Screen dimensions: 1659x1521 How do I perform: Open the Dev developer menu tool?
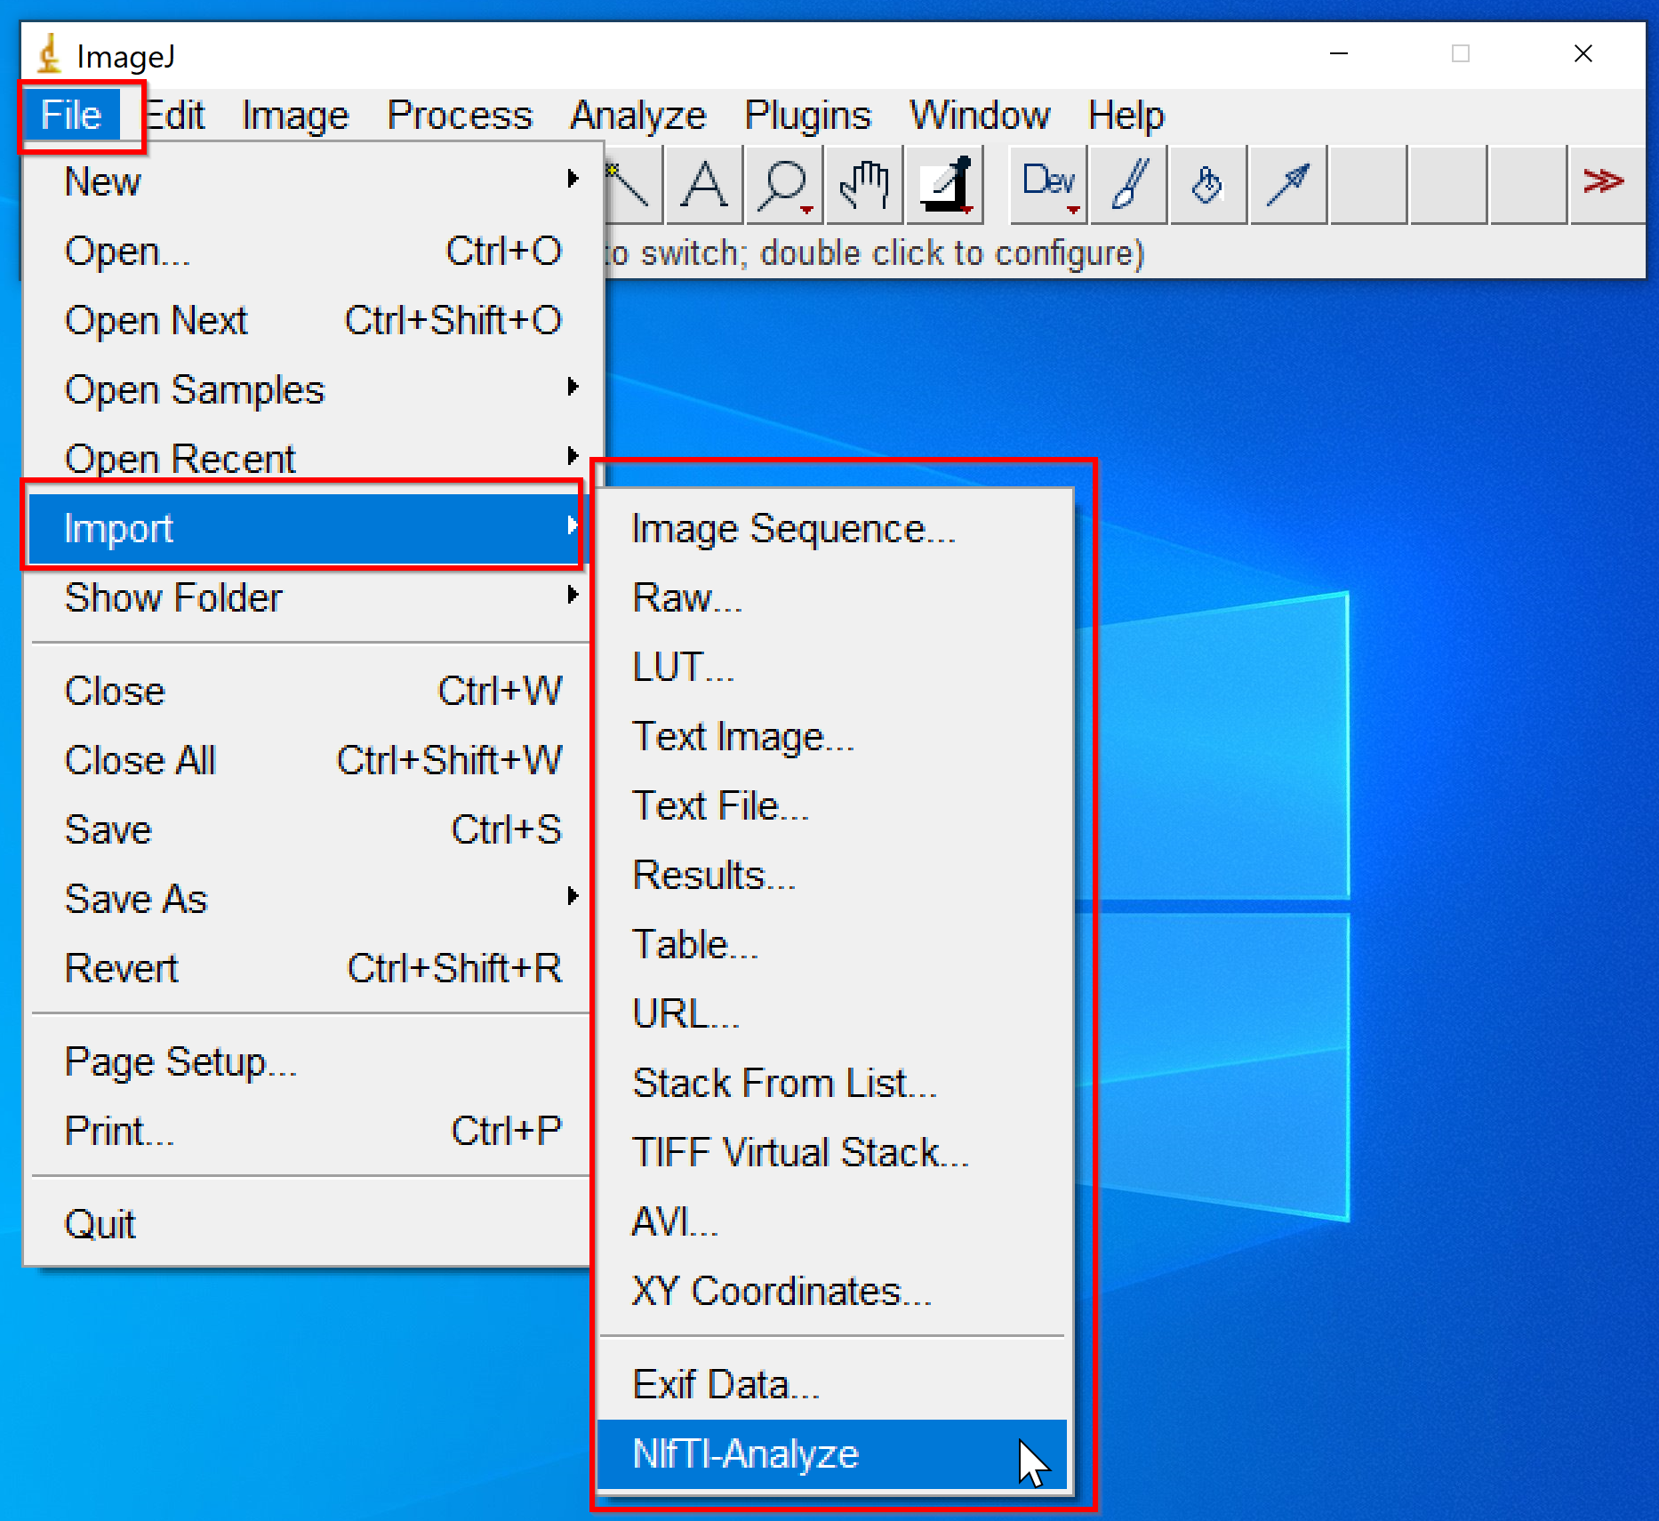1049,185
